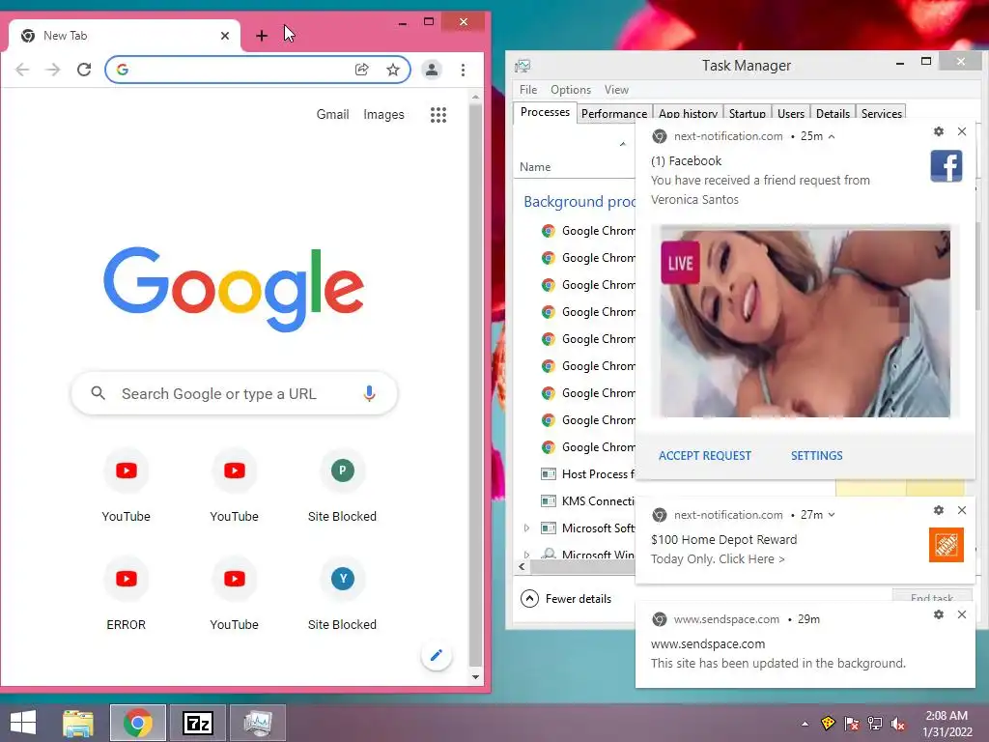The image size is (989, 742).
Task: Dismiss the Facebook friend request notification
Action: point(962,131)
